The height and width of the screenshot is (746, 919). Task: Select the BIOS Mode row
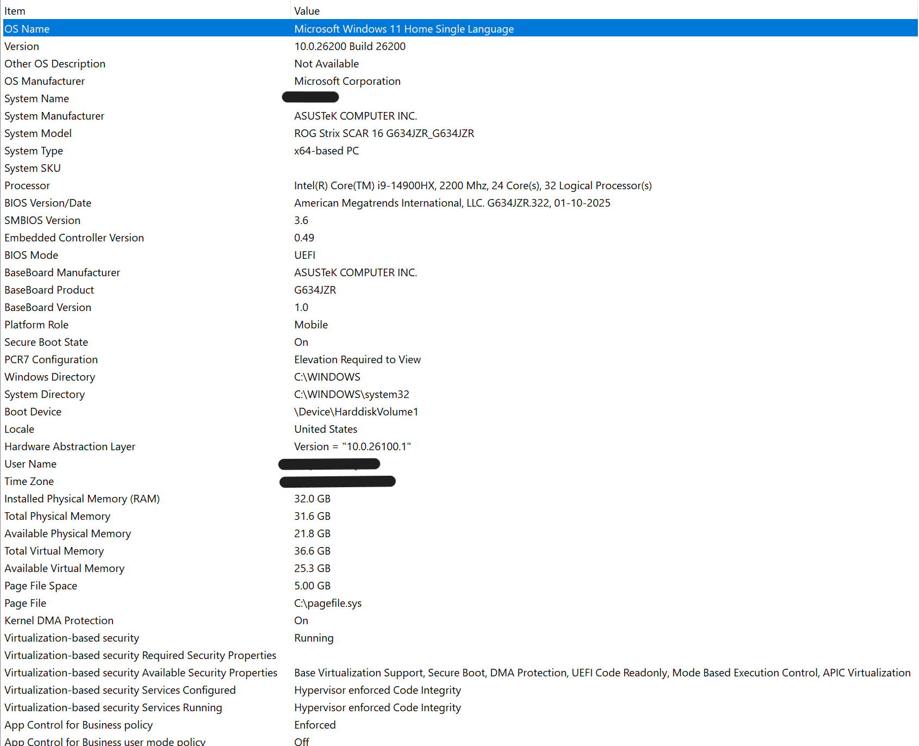(461, 254)
